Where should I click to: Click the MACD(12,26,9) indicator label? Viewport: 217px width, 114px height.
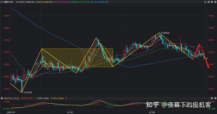coord(11,98)
